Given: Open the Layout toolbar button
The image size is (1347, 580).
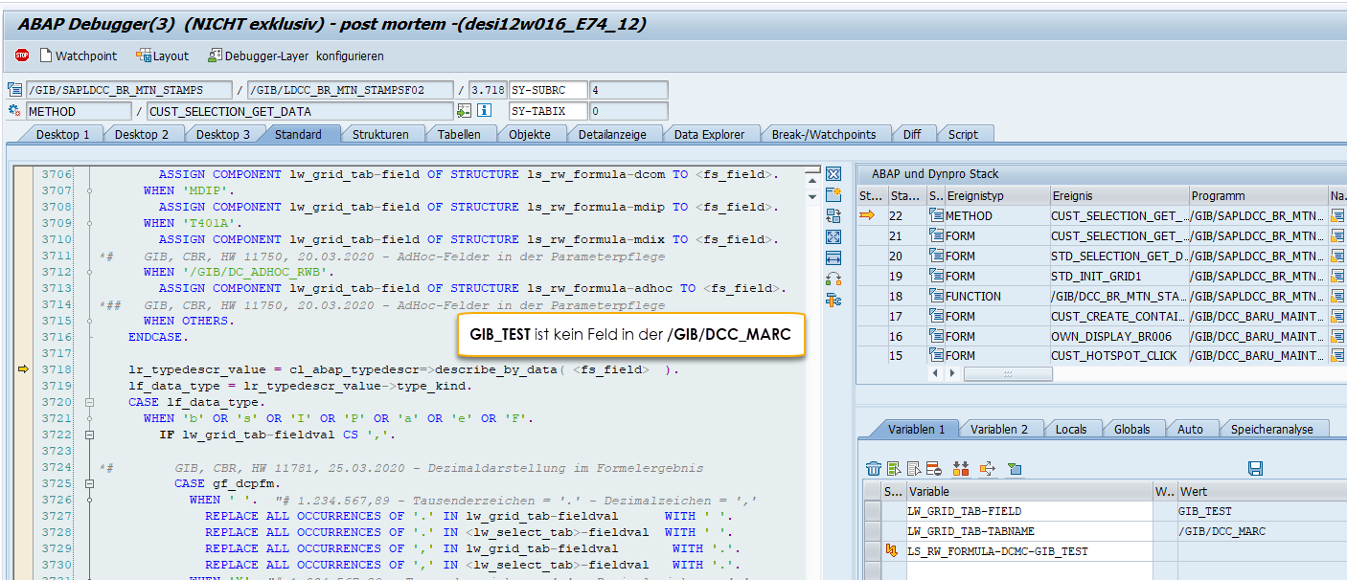Looking at the screenshot, I should 163,56.
